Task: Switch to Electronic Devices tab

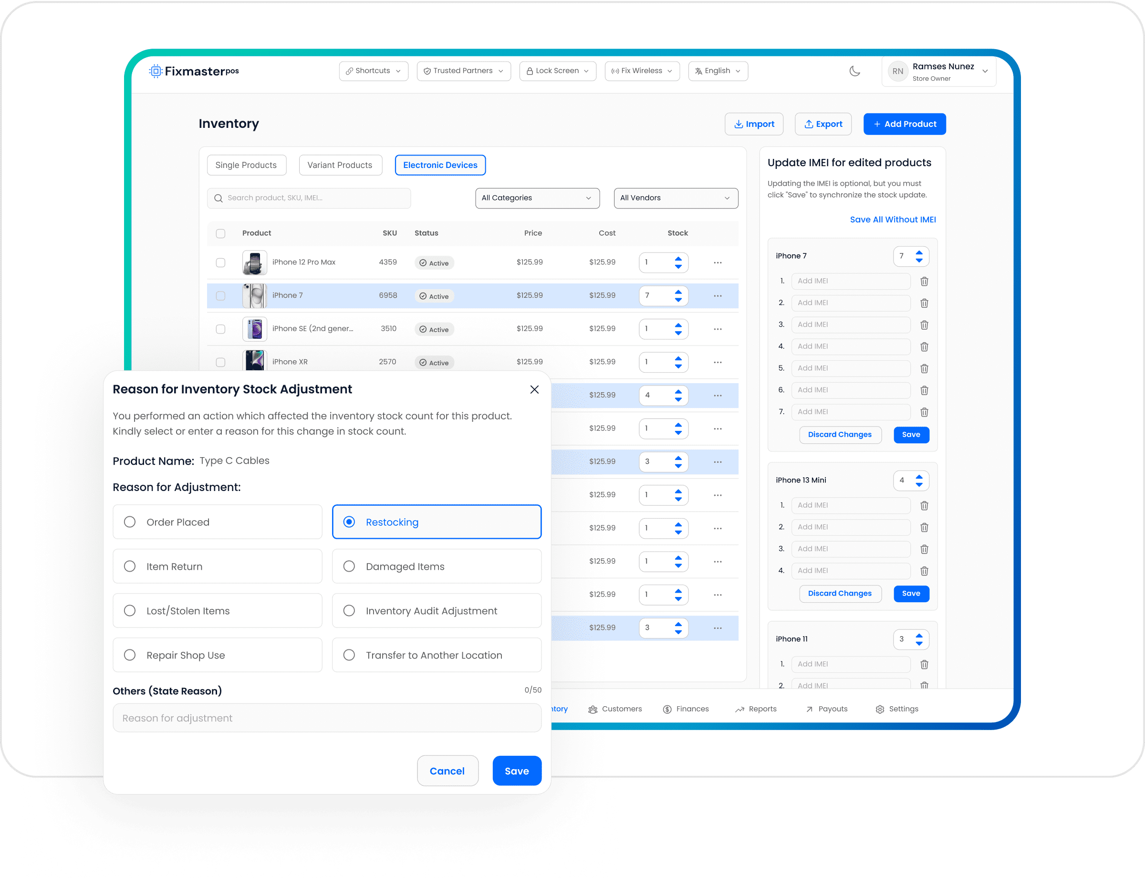Action: click(x=440, y=165)
